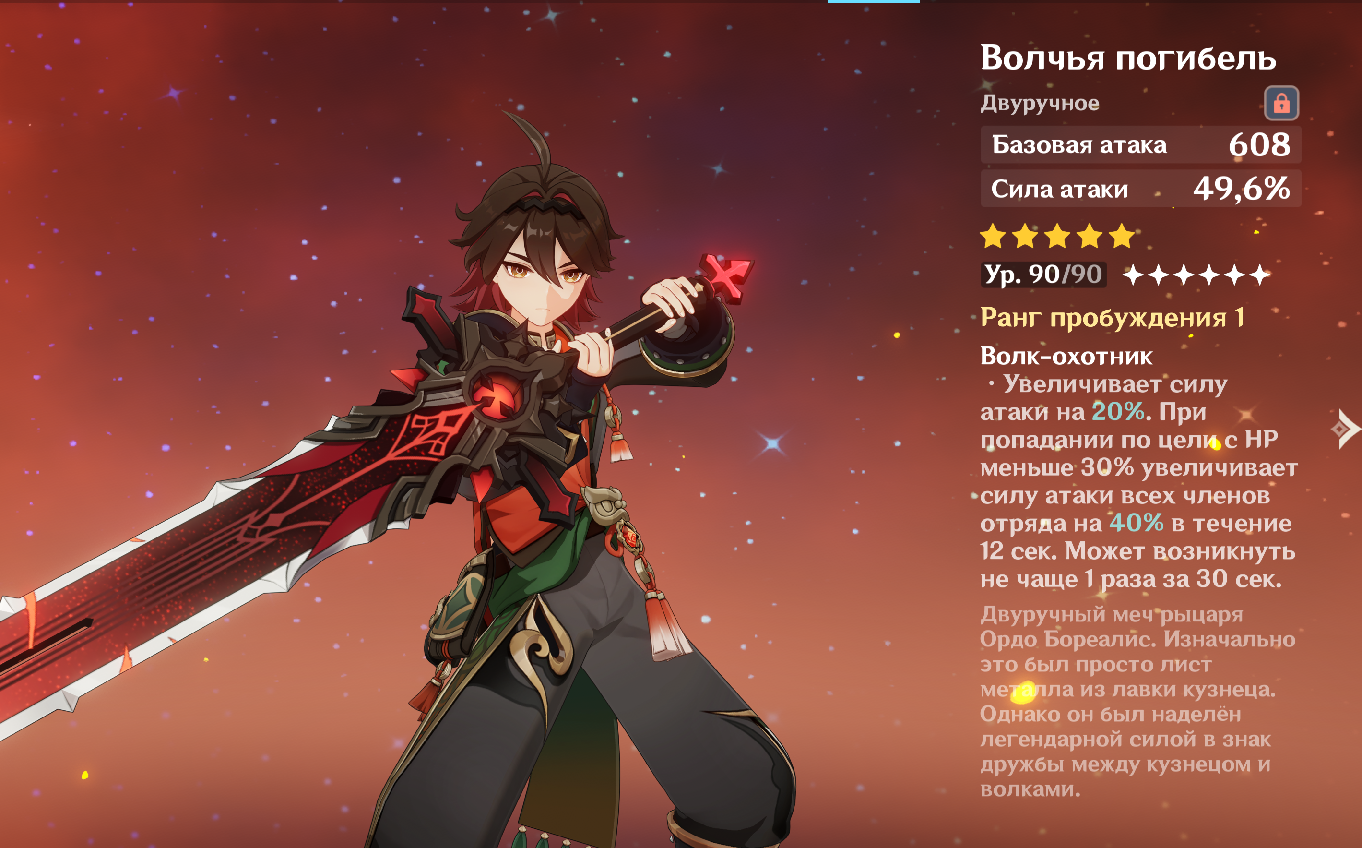
Task: Select the blue tab indicator at top
Action: click(873, 2)
